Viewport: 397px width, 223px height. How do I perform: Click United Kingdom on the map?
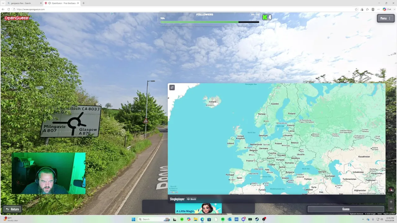pos(240,137)
